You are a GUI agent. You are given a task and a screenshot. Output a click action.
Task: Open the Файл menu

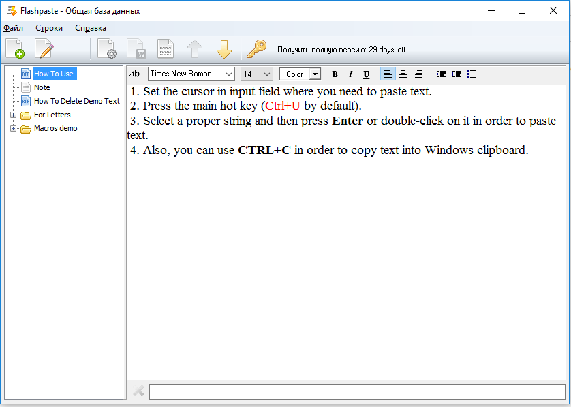(14, 28)
